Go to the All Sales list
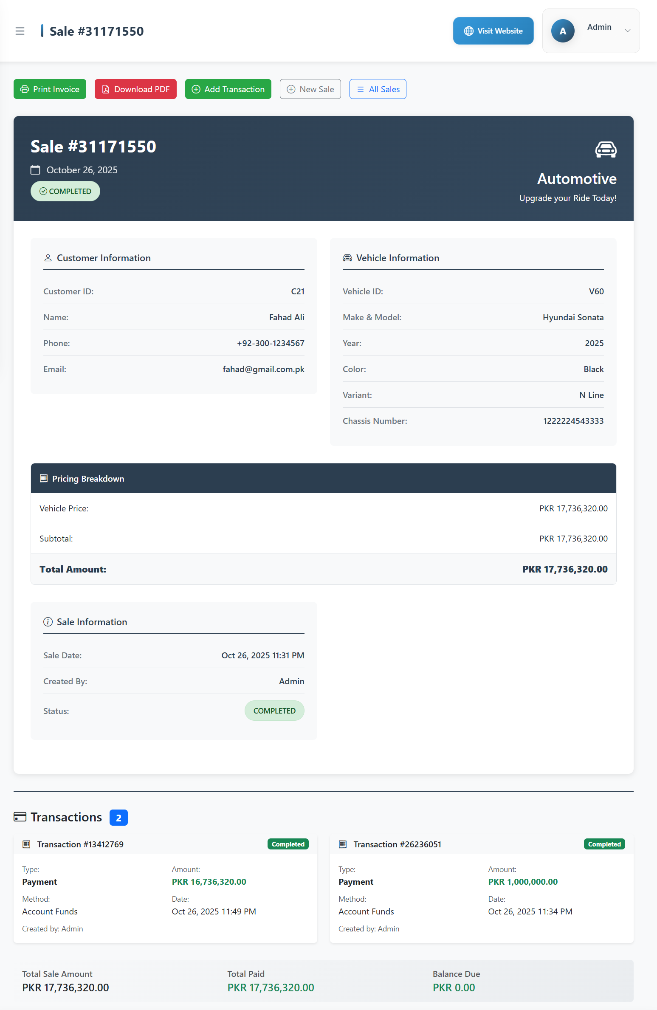The width and height of the screenshot is (657, 1010). [x=378, y=89]
